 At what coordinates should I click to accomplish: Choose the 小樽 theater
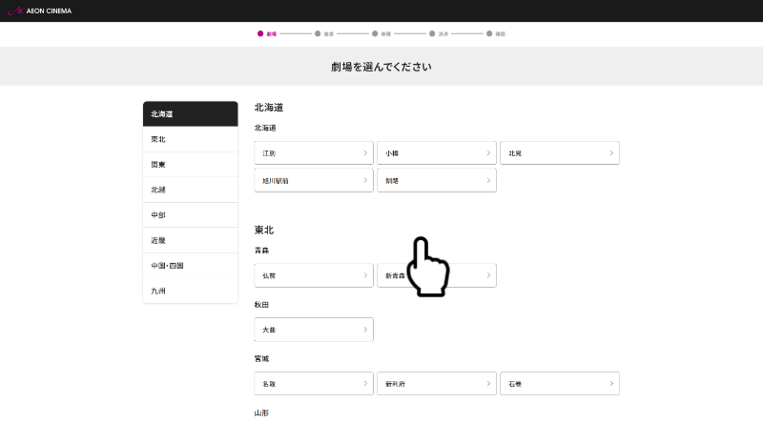pyautogui.click(x=437, y=153)
